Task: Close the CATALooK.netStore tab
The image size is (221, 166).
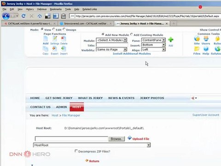Action: tap(54, 24)
